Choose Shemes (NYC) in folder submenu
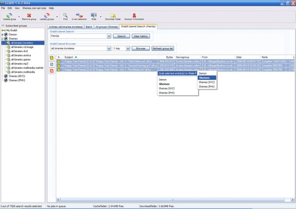Viewport: 296px width, 209px height. (207, 82)
